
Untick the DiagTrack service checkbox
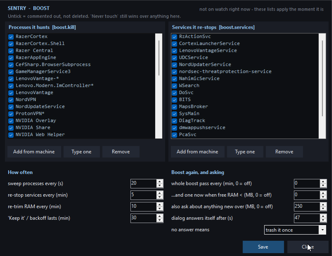tap(174, 121)
